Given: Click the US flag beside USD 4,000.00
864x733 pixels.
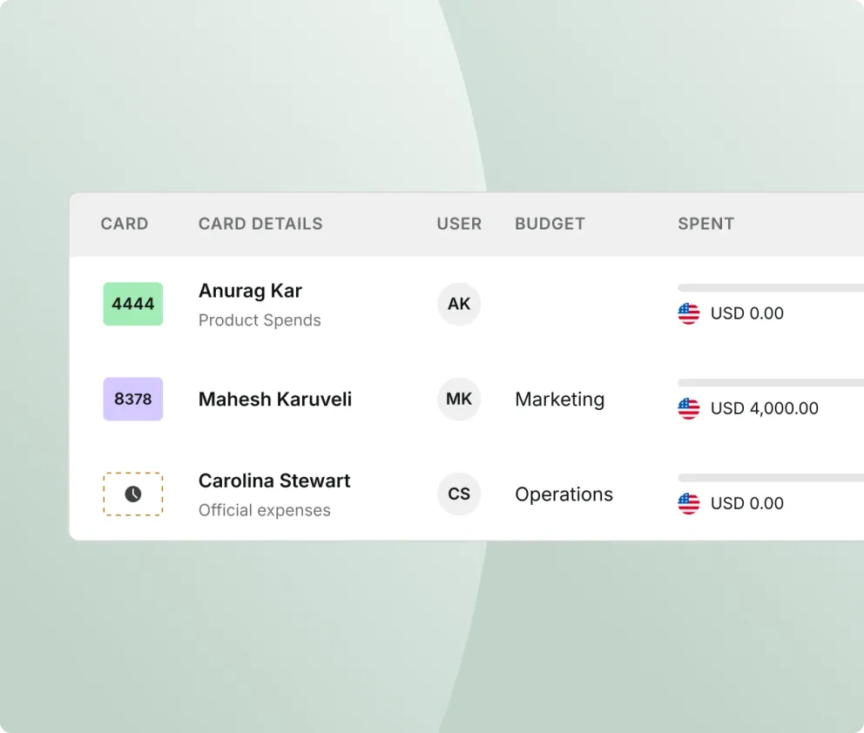Looking at the screenshot, I should (689, 408).
